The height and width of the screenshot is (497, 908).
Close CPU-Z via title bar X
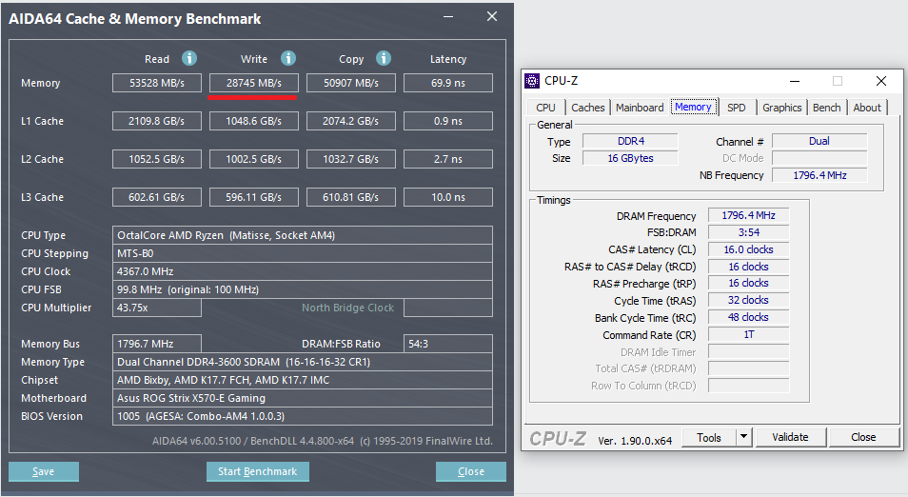tap(880, 81)
